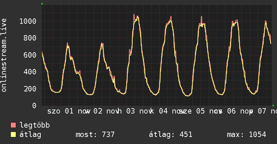Click the 200 y-axis label
277x144 pixels.
click(30, 89)
